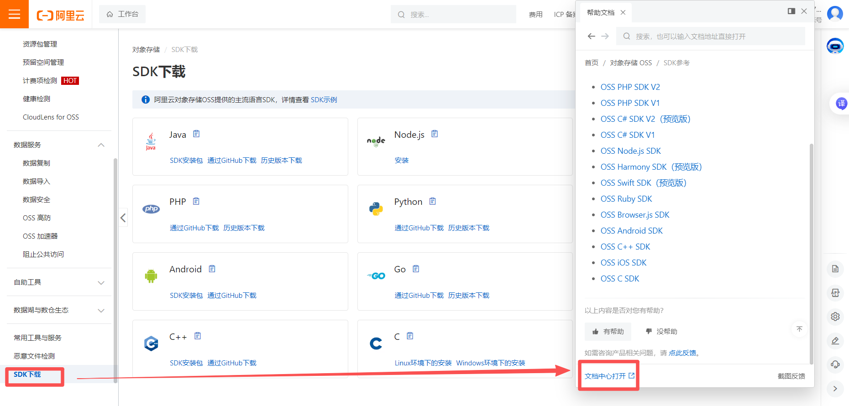Select 数据复制 in sidebar

tap(37, 163)
